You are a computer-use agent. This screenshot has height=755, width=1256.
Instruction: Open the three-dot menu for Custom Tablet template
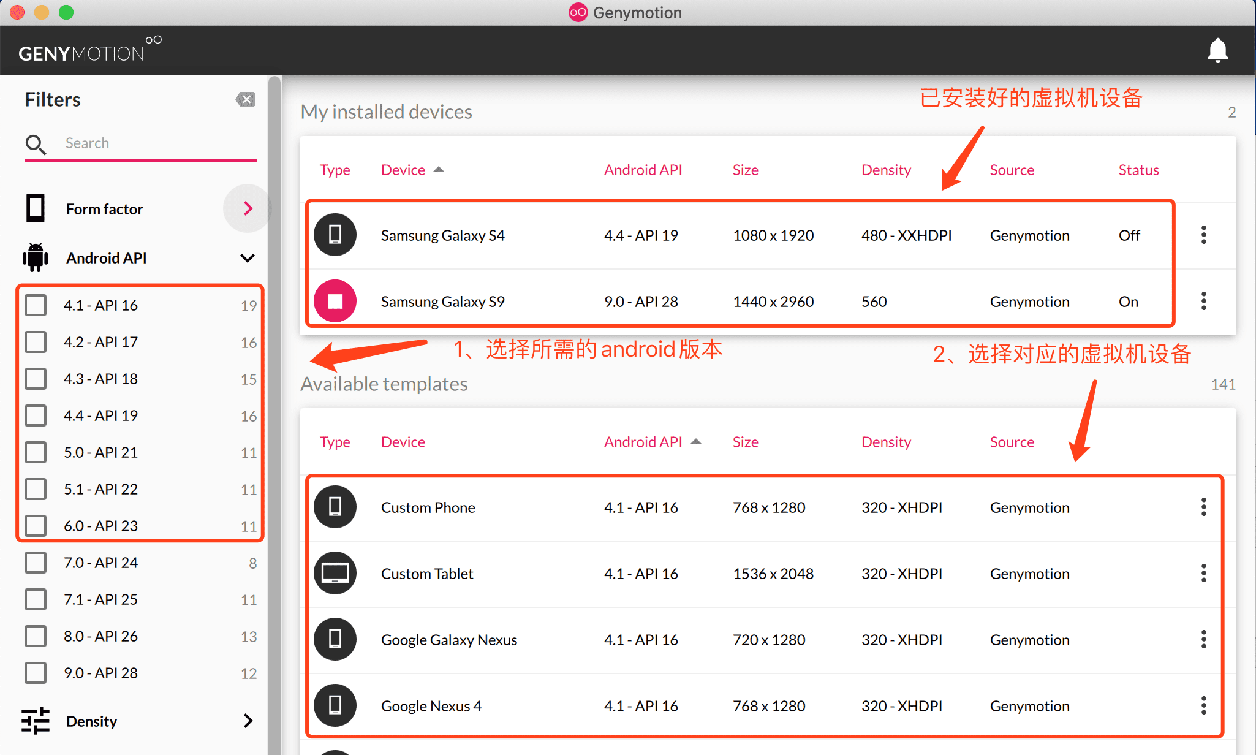[1203, 573]
